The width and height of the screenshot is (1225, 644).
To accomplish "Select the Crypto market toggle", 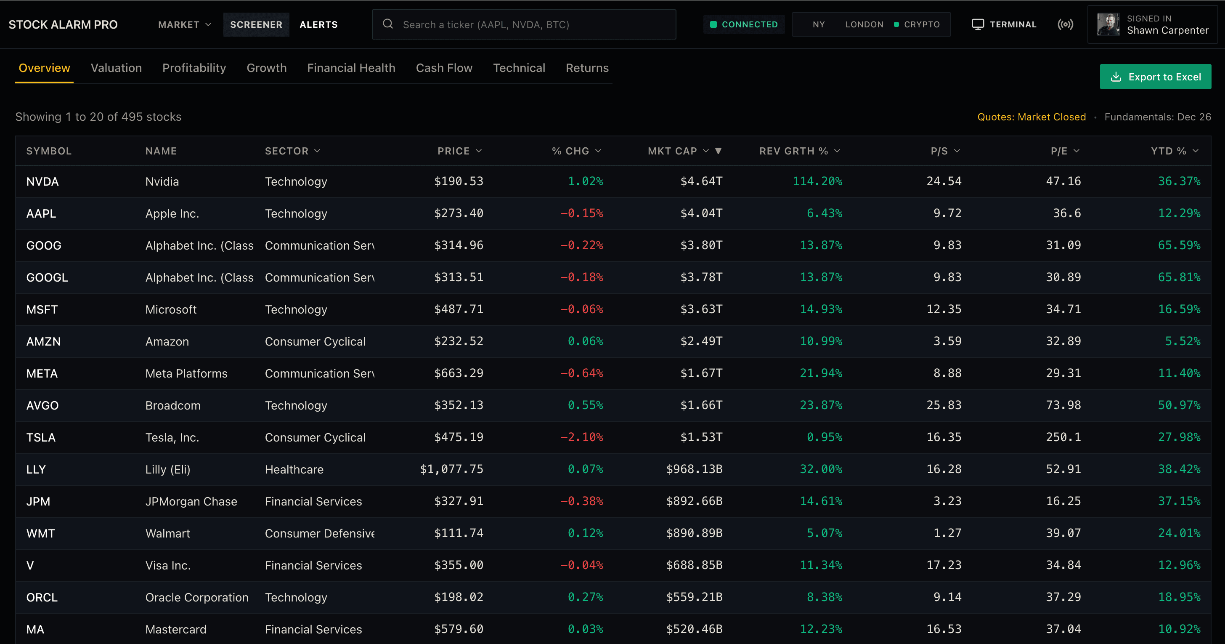I will click(917, 24).
